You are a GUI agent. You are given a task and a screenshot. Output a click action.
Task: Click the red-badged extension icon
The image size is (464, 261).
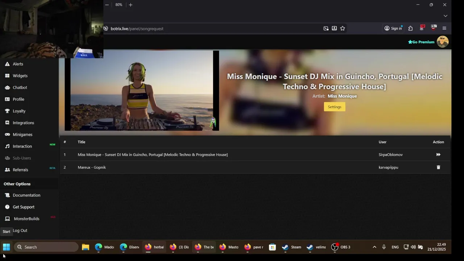[422, 28]
